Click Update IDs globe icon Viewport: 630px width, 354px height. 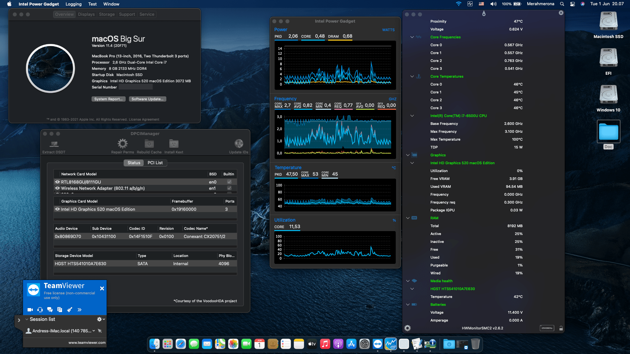pos(239,144)
